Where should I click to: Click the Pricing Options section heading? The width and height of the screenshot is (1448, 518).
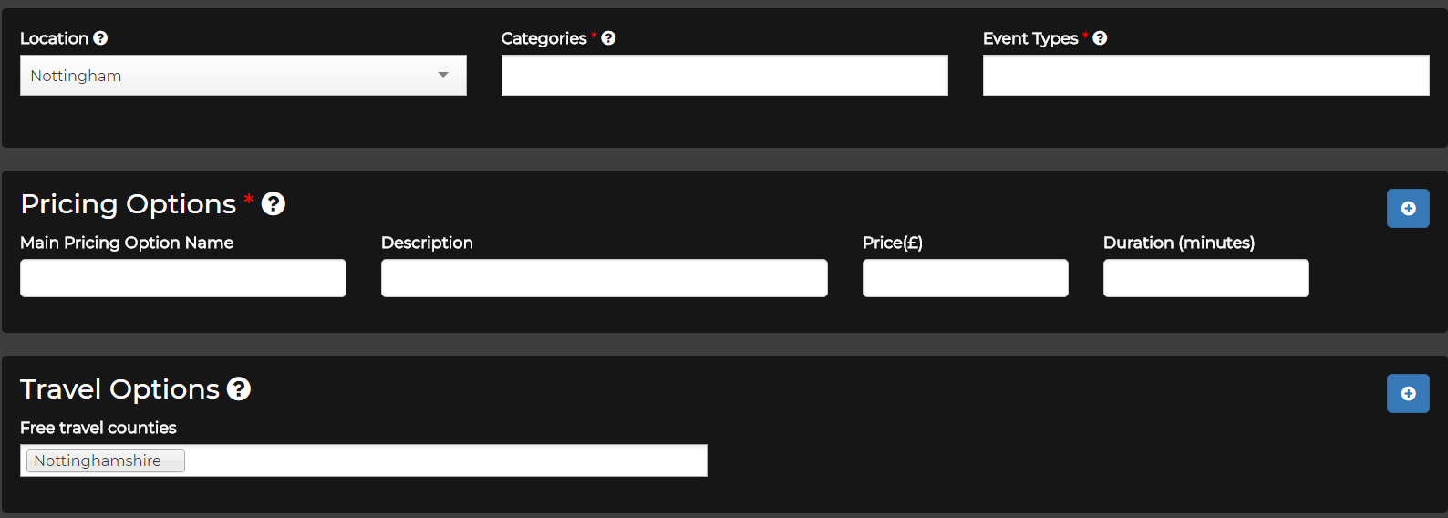[129, 203]
